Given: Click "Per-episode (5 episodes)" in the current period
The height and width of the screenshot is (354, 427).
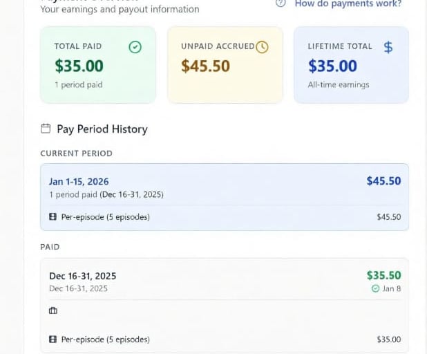Looking at the screenshot, I should coord(105,217).
